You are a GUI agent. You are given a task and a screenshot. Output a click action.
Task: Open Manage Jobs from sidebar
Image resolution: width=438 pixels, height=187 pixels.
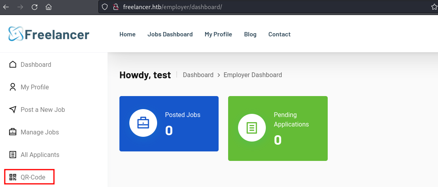[x=40, y=132]
